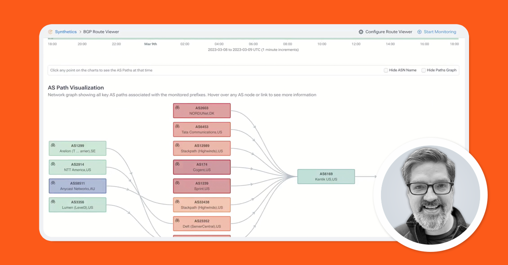Click the gear icon for Configure Route Viewer
Screen dimensions: 508x265
click(x=361, y=32)
